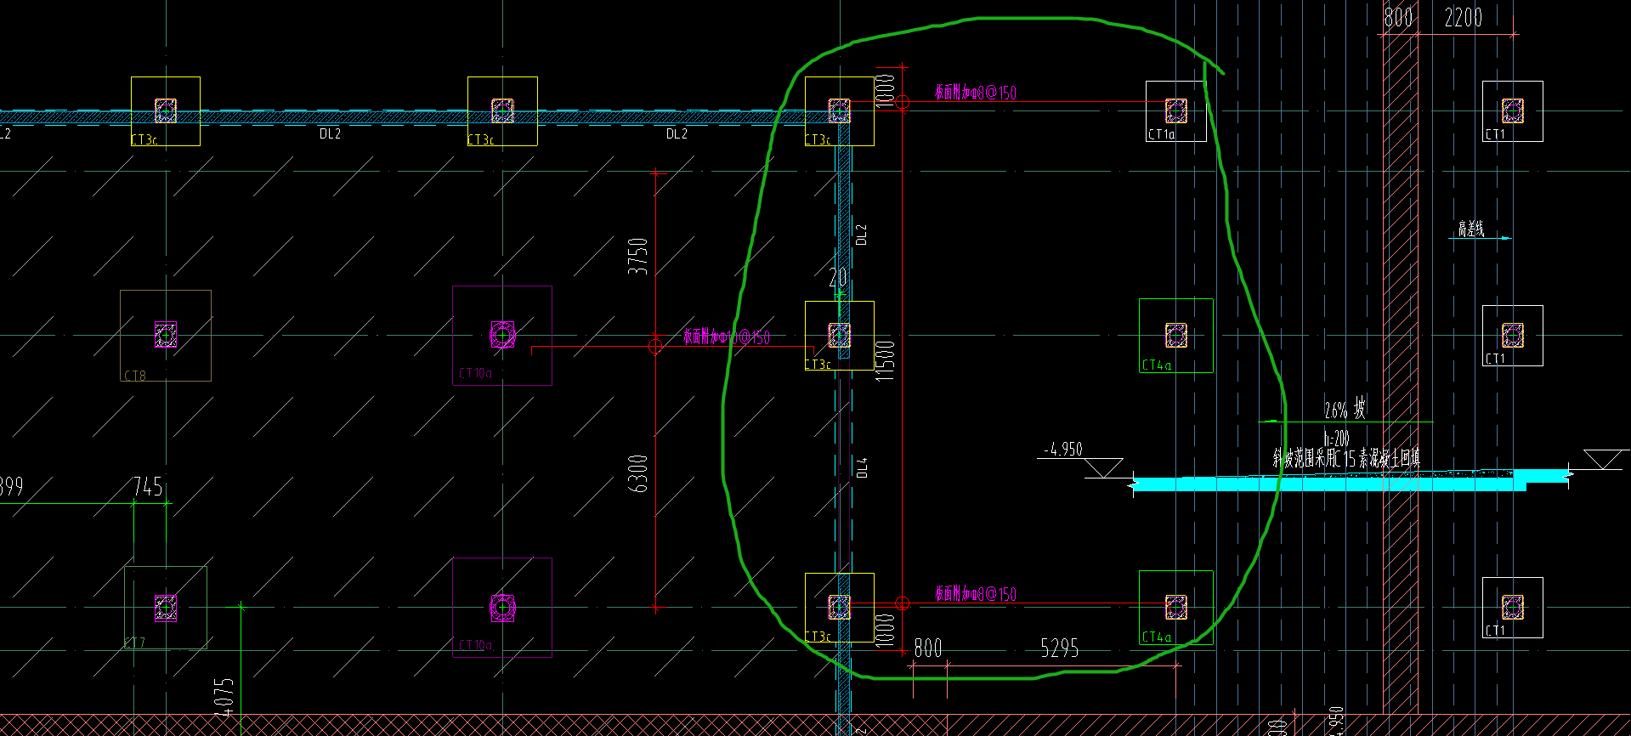1631x736 pixels.
Task: Select the 6300 dimension text
Action: coord(638,473)
